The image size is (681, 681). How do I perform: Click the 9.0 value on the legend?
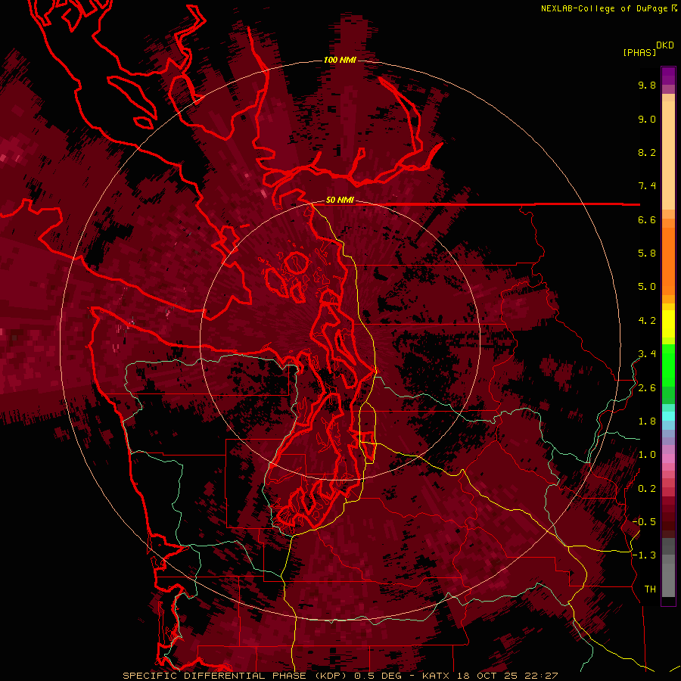tap(647, 119)
